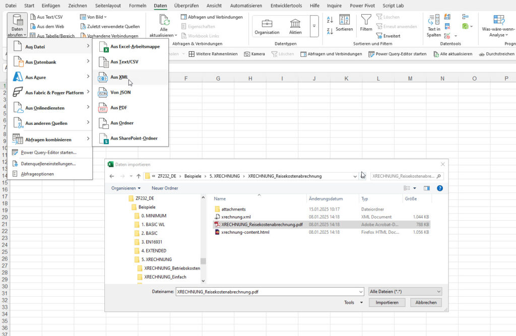516x336 pixels.
Task: Expand Aus Fabric & Power Platform submenu
Action: (x=50, y=93)
